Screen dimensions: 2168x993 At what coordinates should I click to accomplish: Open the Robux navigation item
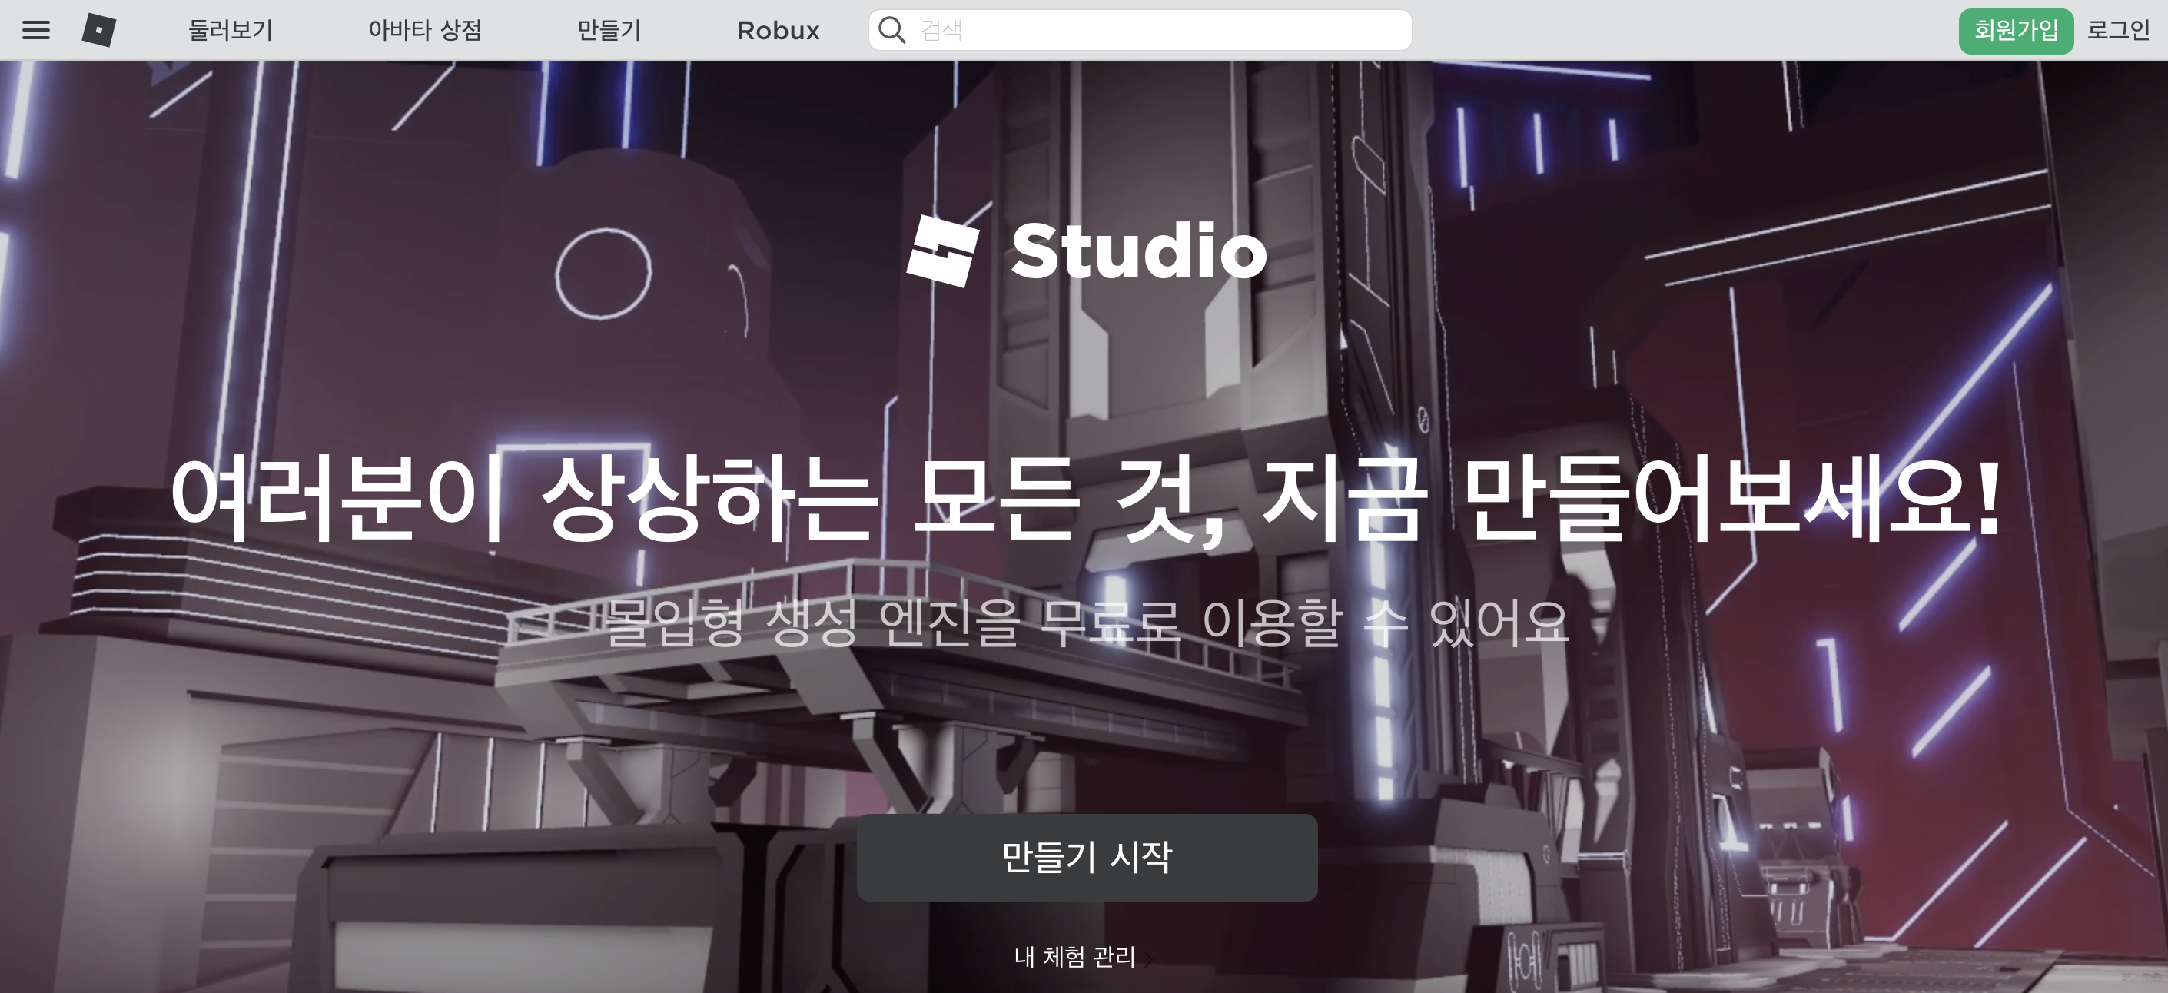click(x=778, y=30)
